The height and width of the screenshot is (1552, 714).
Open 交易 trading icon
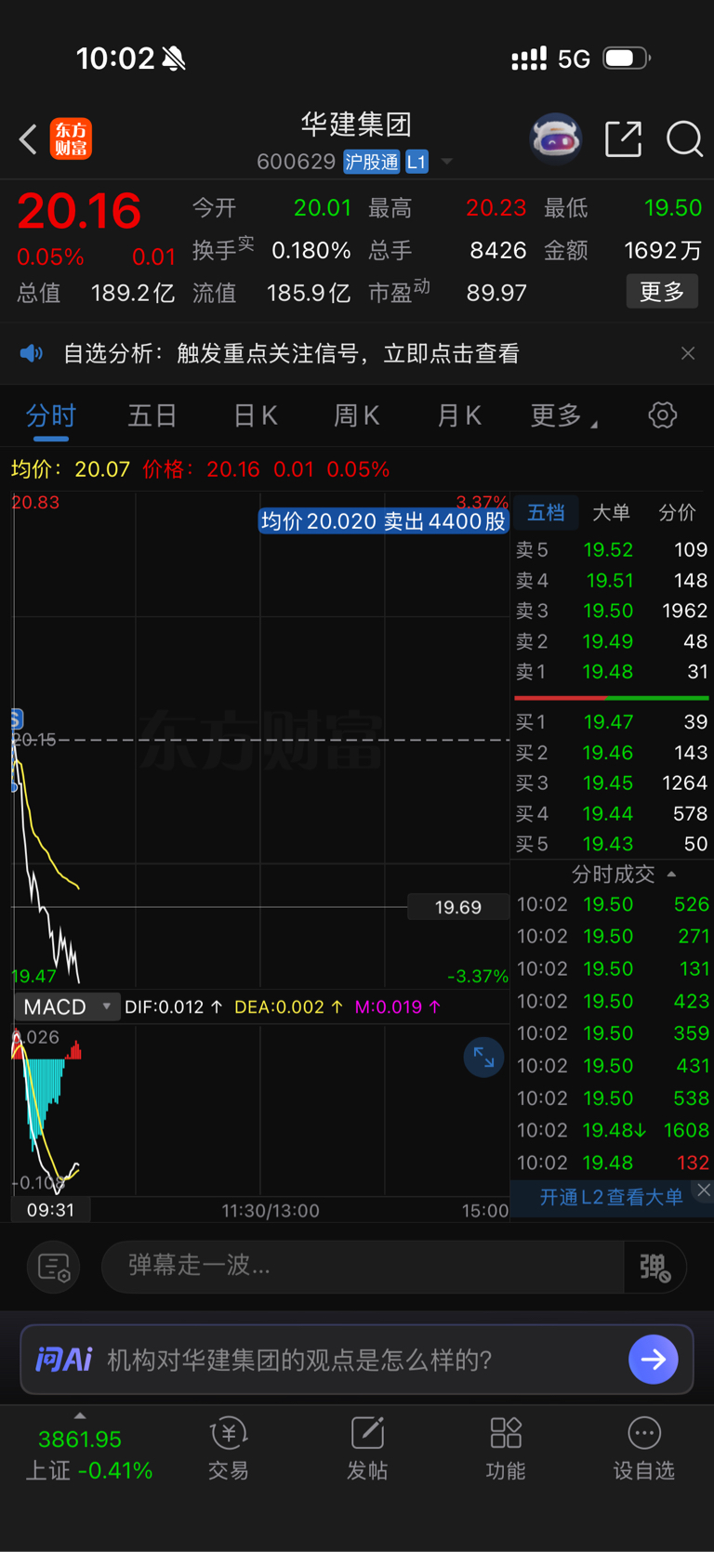click(228, 1448)
